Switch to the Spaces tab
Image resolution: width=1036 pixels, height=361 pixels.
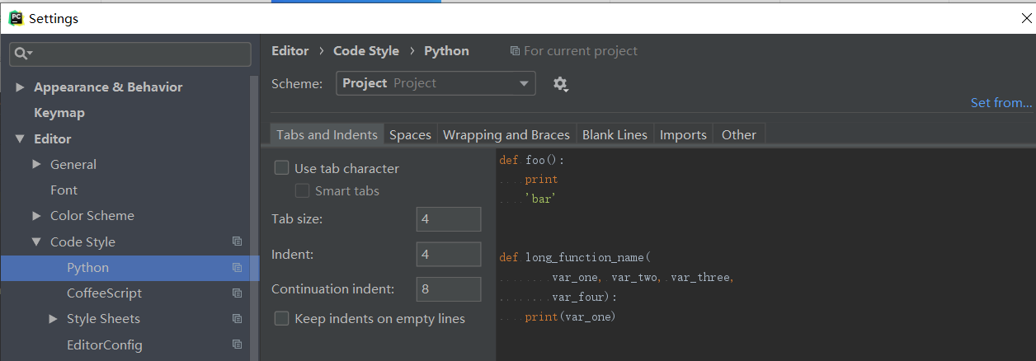(x=410, y=134)
